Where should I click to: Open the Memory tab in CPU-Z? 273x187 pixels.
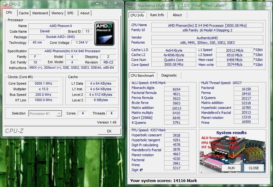pyautogui.click(x=58, y=13)
